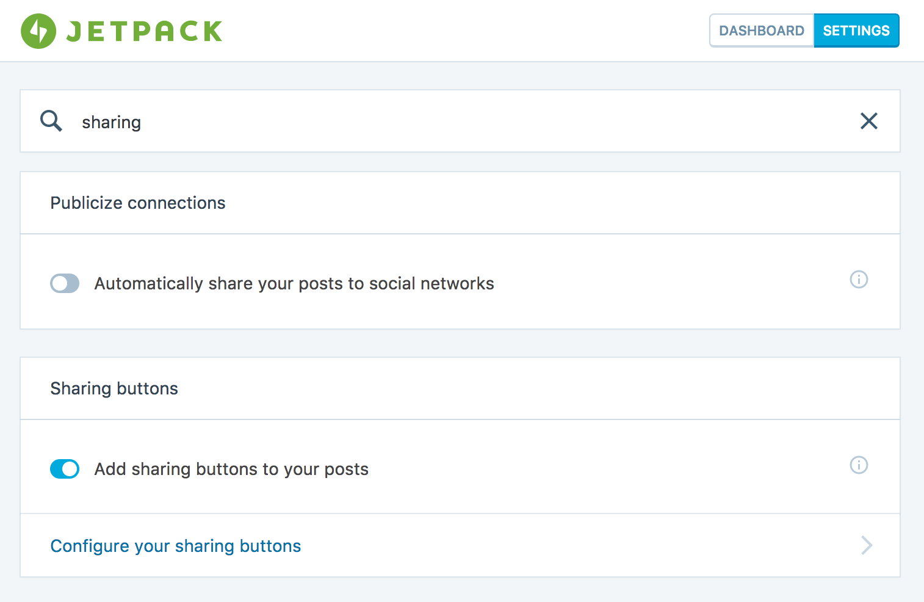The height and width of the screenshot is (602, 924).
Task: Click the chevron beside Configure sharing buttons
Action: [867, 545]
